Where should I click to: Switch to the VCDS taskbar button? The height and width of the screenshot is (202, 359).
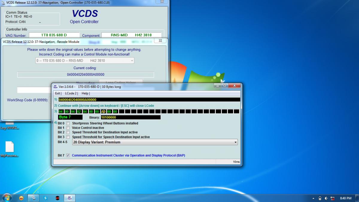[x=33, y=198]
